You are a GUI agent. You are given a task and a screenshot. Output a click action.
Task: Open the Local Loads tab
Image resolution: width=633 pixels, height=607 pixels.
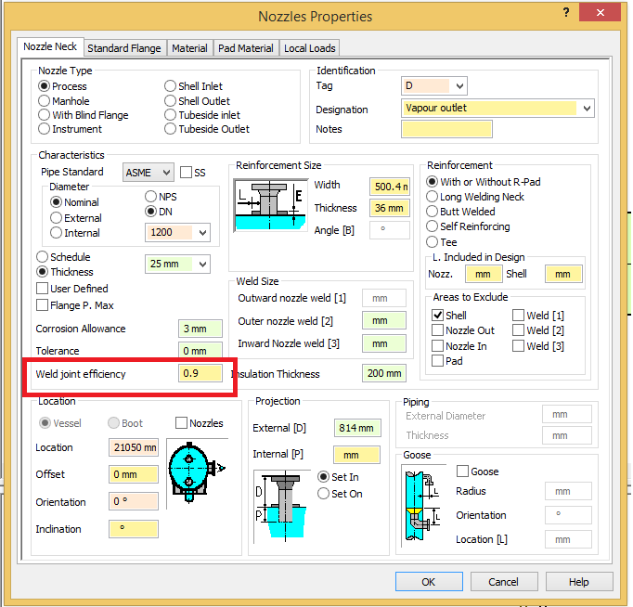(x=310, y=48)
